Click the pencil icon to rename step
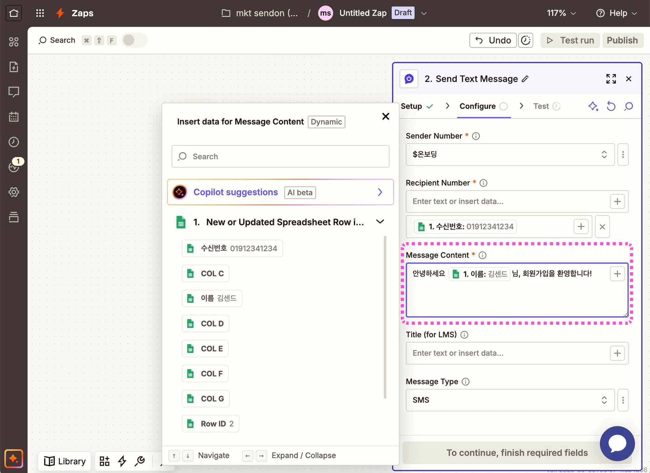 click(525, 79)
